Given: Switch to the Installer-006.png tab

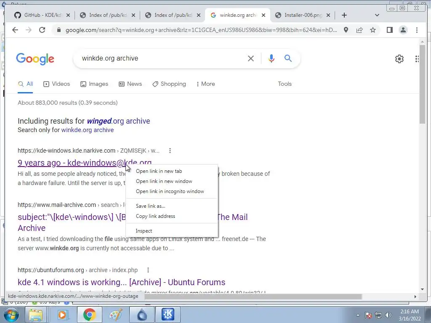Looking at the screenshot, I should coord(299,15).
